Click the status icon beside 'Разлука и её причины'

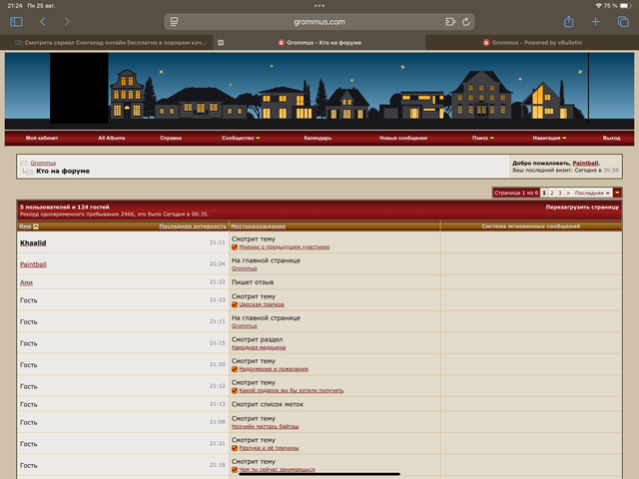pyautogui.click(x=235, y=448)
